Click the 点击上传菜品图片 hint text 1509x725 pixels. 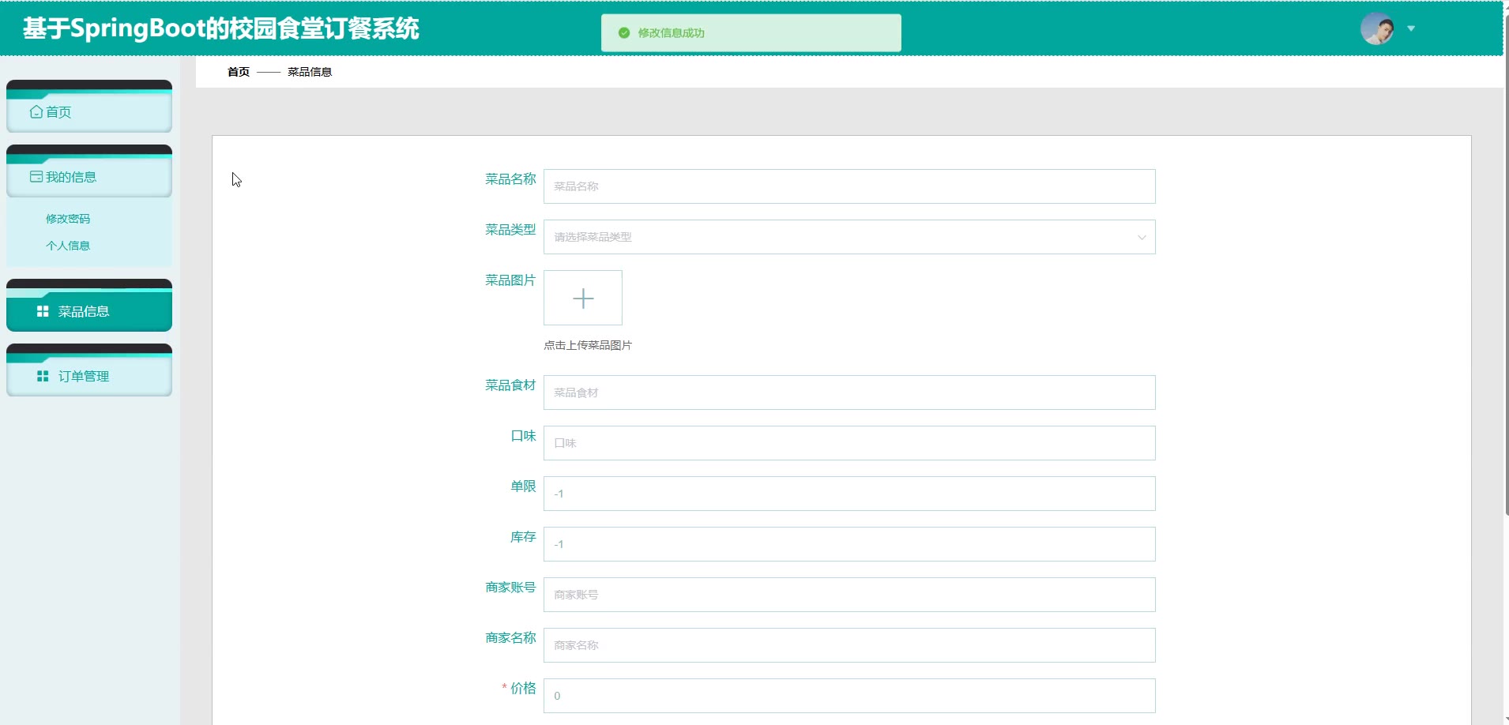(588, 345)
